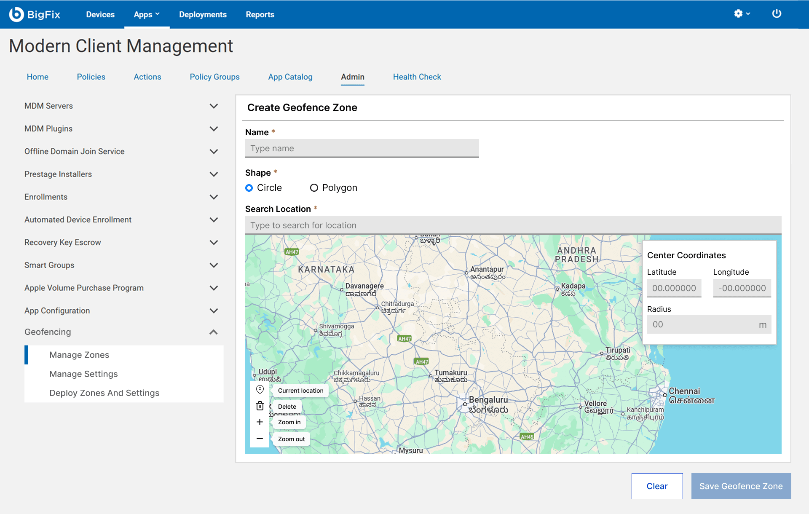Open Deploy Zones And Settings
Image resolution: width=809 pixels, height=514 pixels.
tap(124, 393)
